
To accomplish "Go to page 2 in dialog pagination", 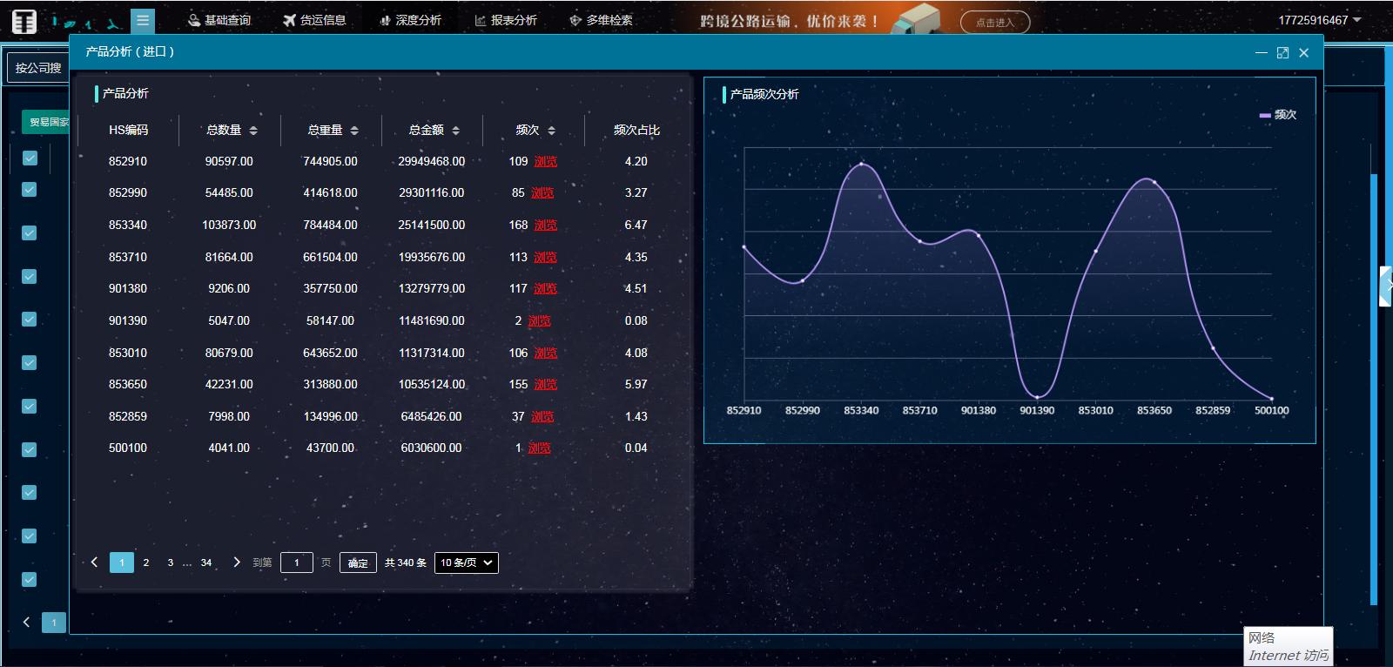I will pyautogui.click(x=146, y=563).
